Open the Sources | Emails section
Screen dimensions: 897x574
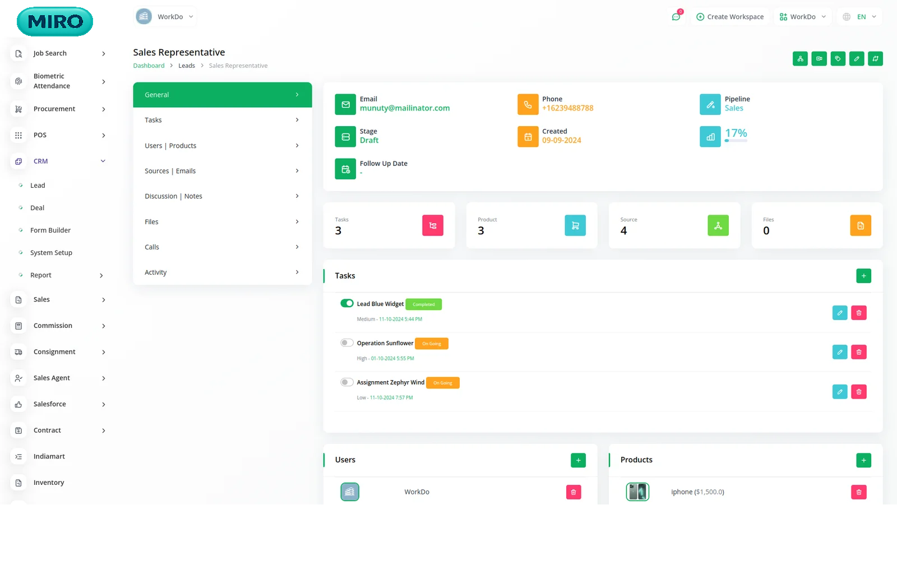[x=222, y=171]
